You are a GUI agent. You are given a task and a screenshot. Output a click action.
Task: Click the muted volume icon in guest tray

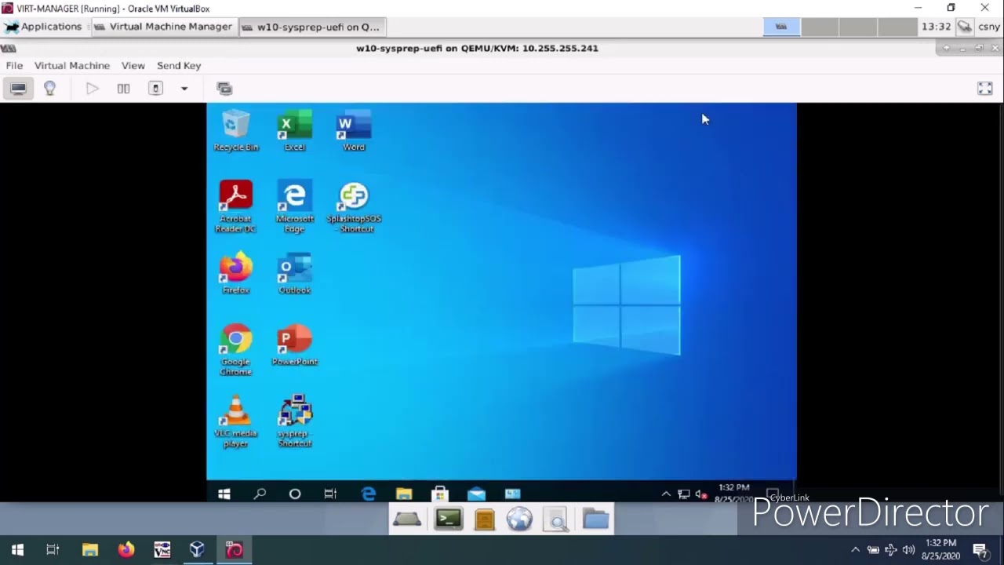click(x=701, y=494)
